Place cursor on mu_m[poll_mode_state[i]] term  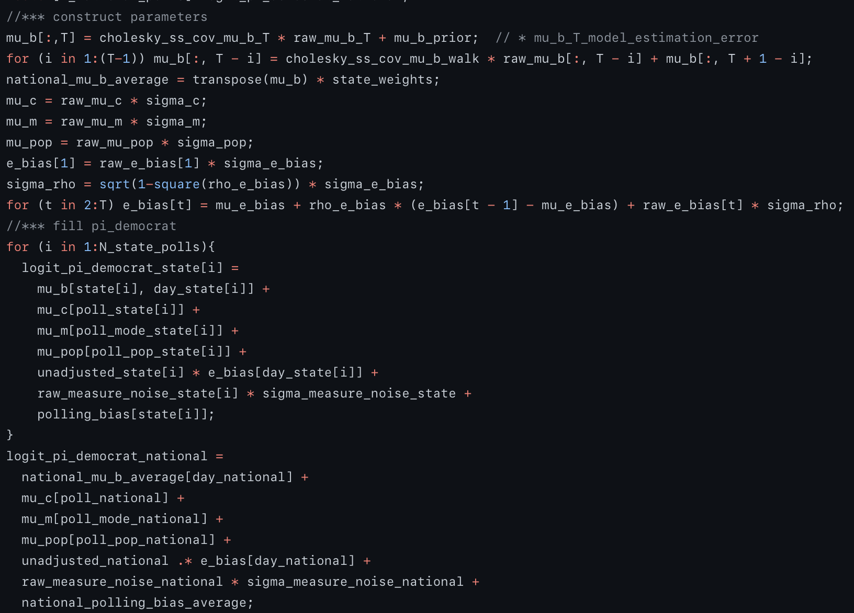130,331
